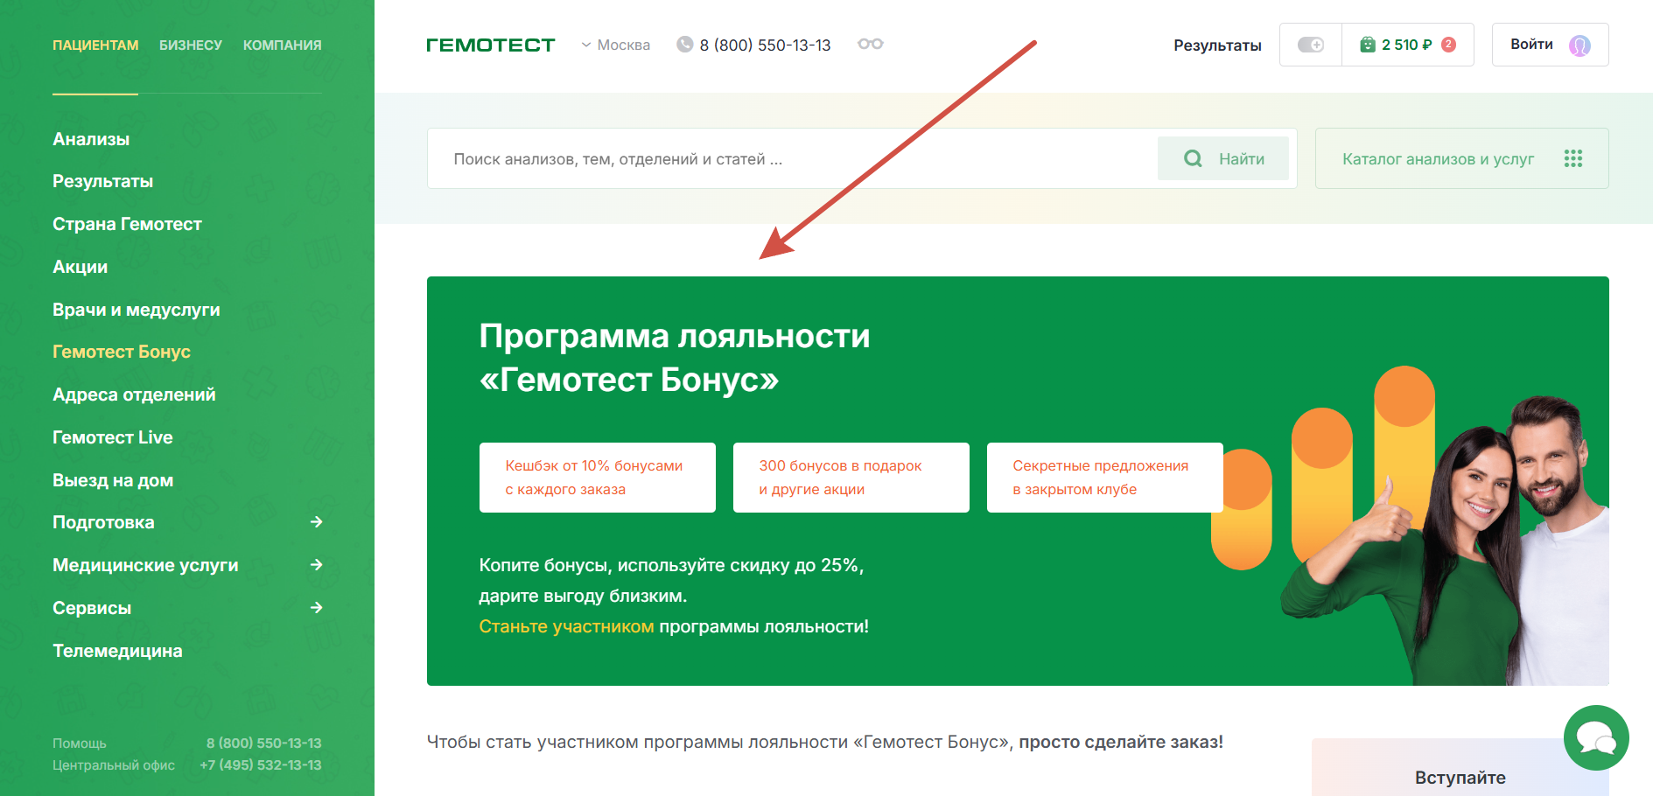The image size is (1653, 796).
Task: Expand the Сервисы submenu arrow
Action: point(317,608)
